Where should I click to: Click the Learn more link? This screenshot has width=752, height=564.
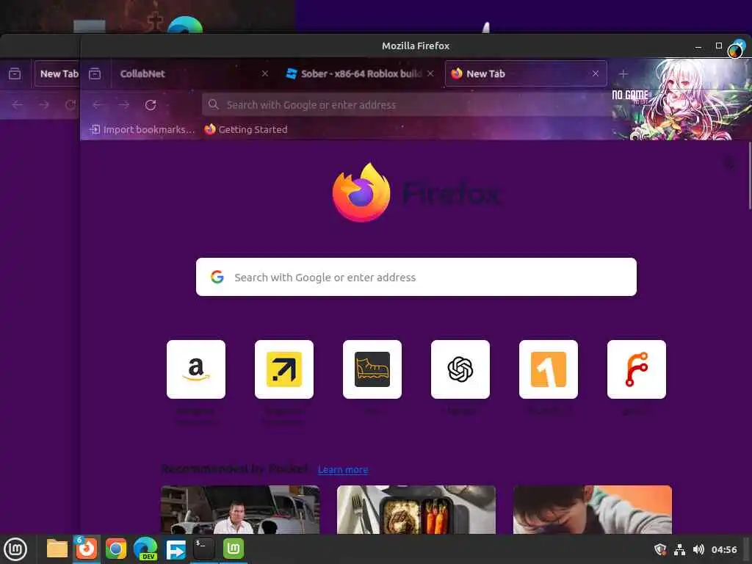343,469
